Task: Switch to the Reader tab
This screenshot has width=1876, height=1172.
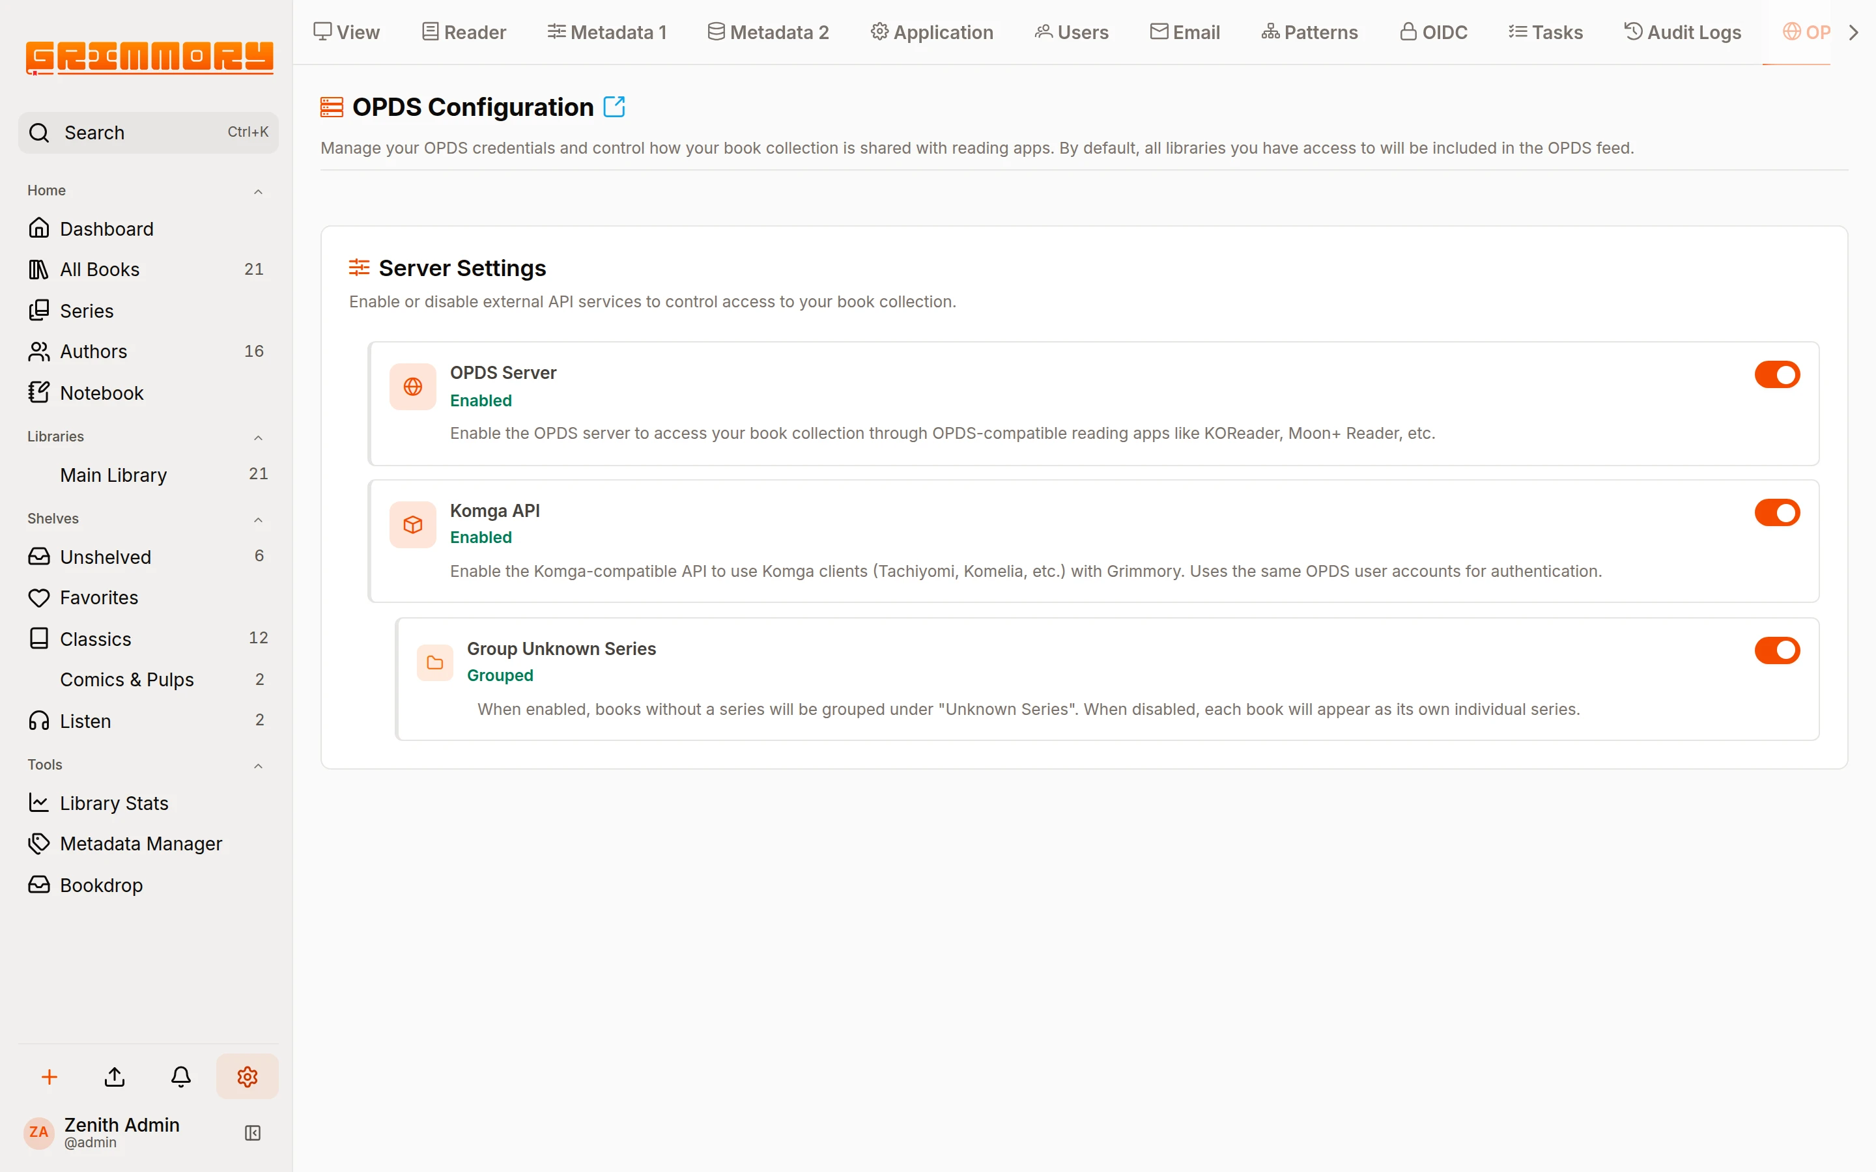Action: (464, 32)
